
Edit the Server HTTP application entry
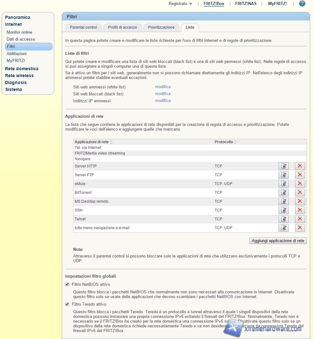tap(283, 166)
